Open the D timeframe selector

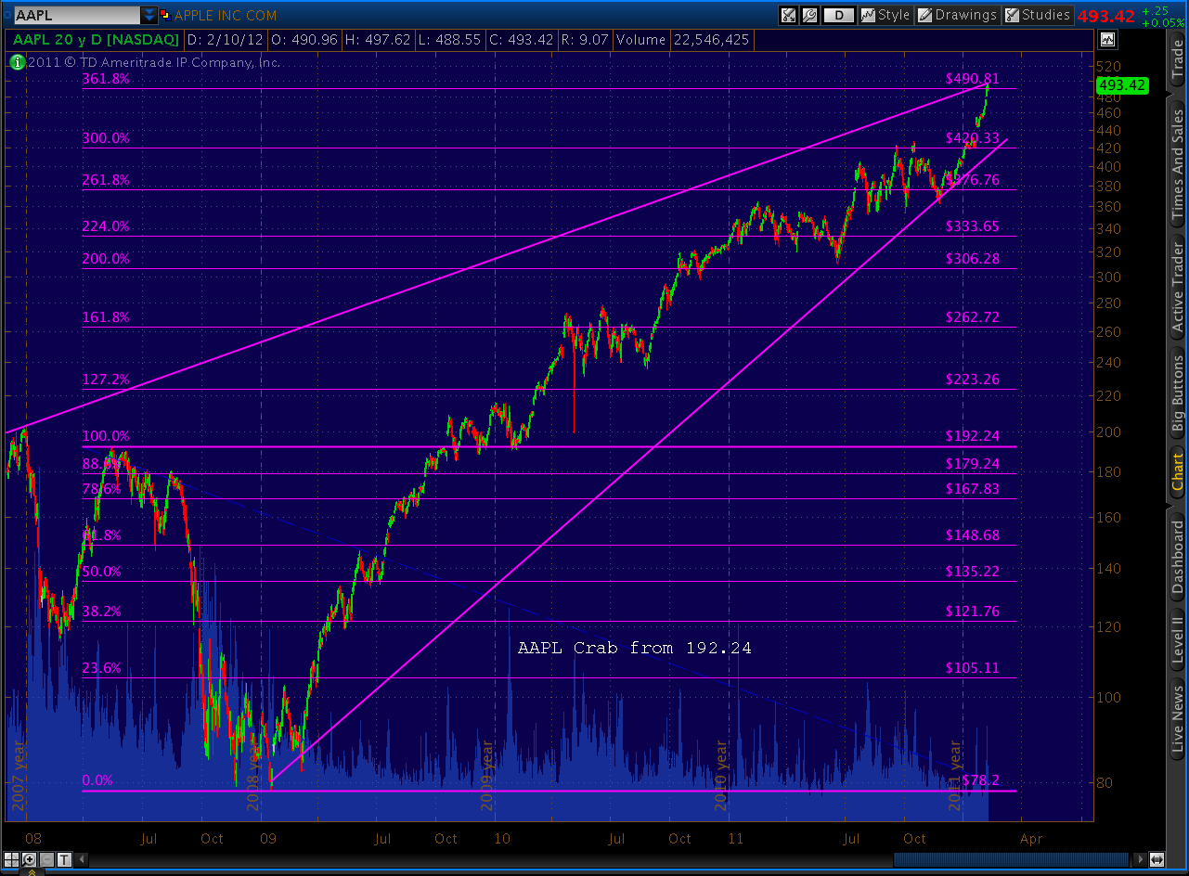click(839, 15)
